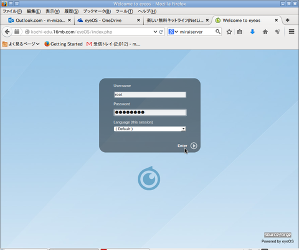
Task: Open the 受信トレイ Gmail bookmark
Action: click(x=113, y=44)
